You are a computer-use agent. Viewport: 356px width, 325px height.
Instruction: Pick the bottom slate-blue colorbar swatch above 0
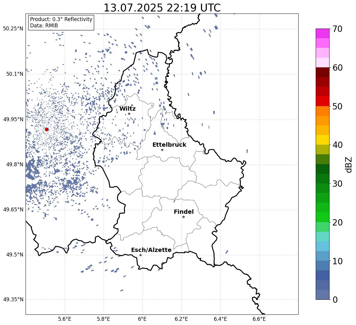[323, 295]
